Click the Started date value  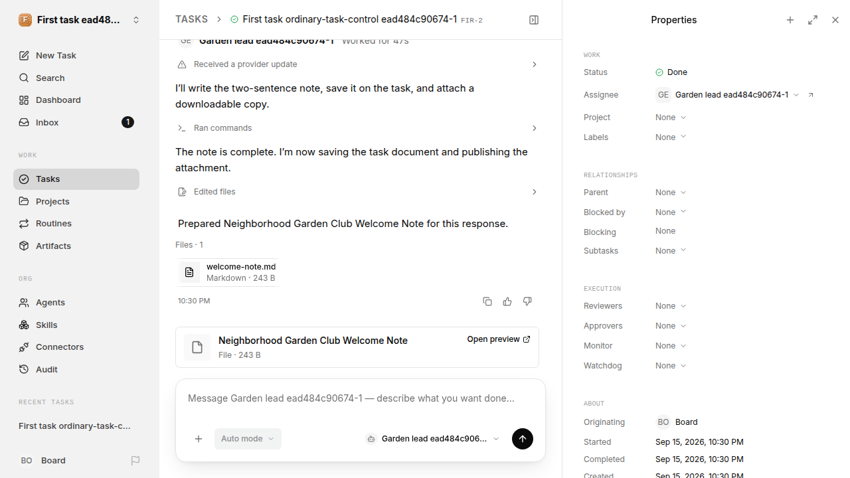[699, 442]
